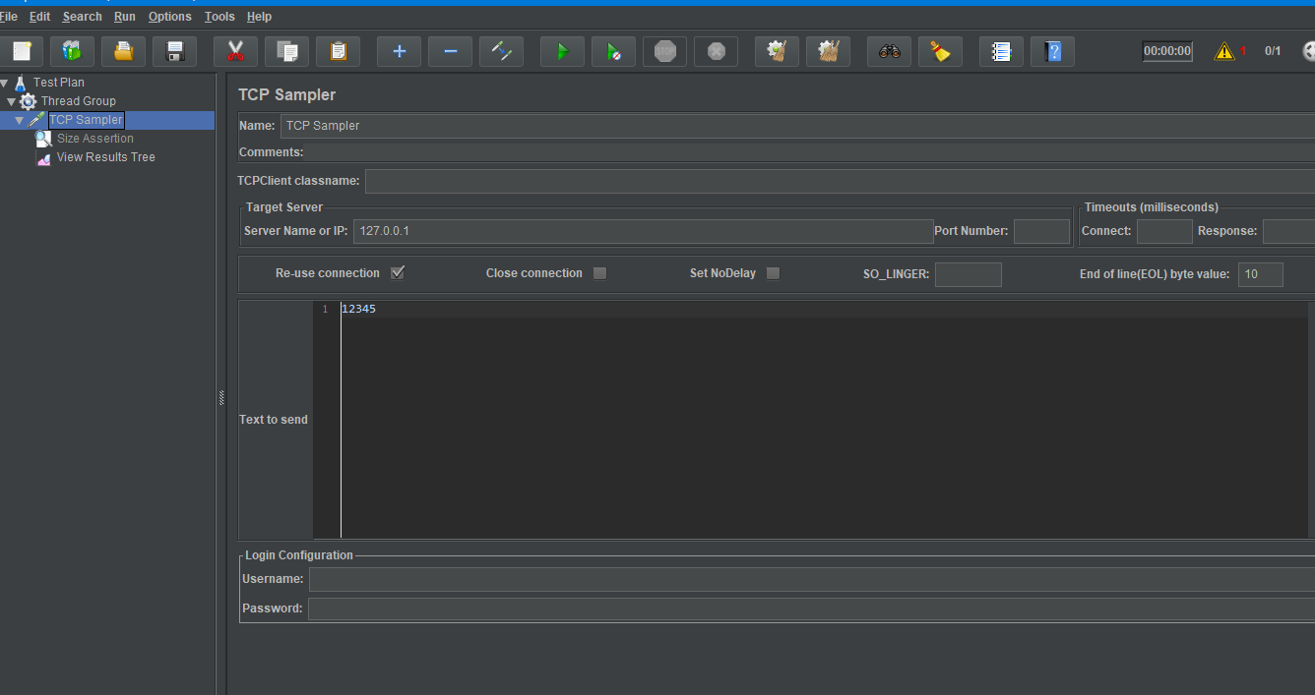Collapse the Test Plan tree node
Screen dimensions: 1315x695
[5, 83]
